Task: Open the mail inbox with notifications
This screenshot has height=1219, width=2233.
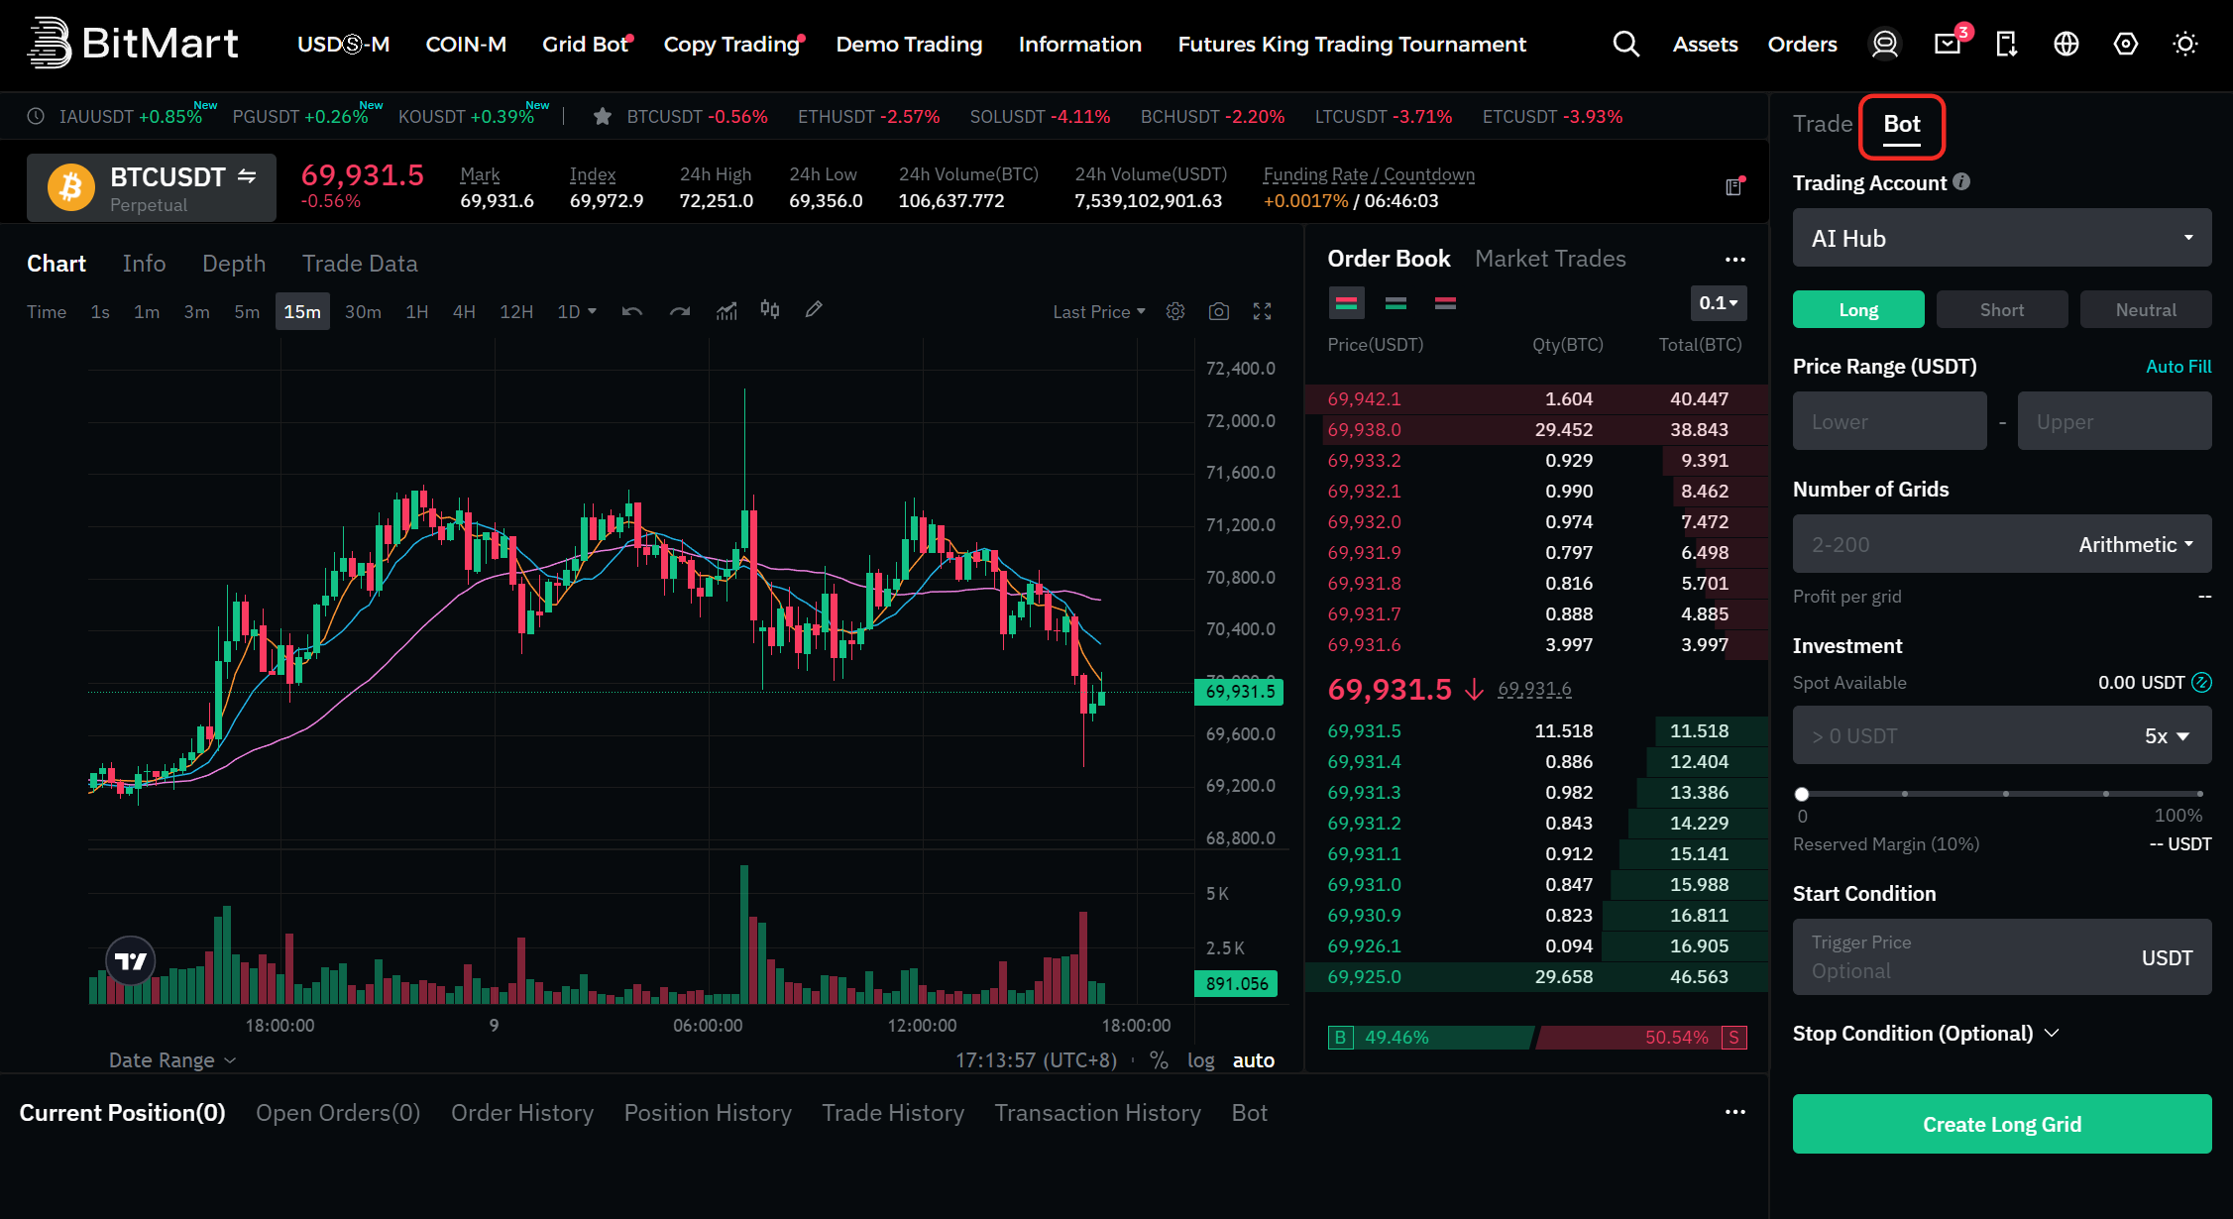Action: click(x=1949, y=43)
